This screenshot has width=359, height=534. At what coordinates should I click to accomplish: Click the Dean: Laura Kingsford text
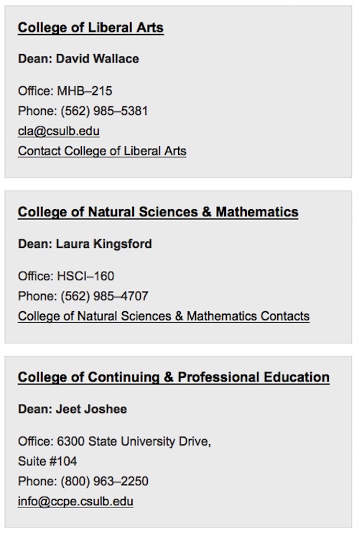point(85,244)
